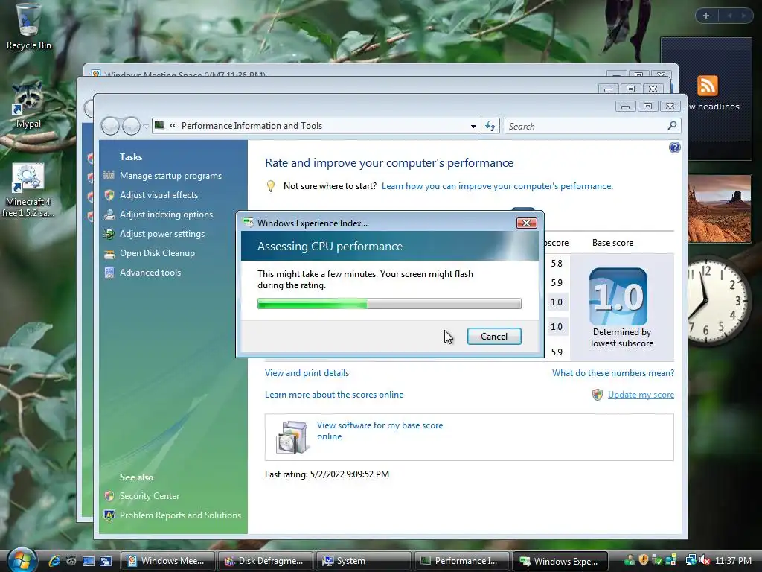Select the Mypal desktop shortcut

(x=28, y=106)
